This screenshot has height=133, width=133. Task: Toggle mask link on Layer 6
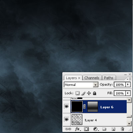click(x=85, y=107)
